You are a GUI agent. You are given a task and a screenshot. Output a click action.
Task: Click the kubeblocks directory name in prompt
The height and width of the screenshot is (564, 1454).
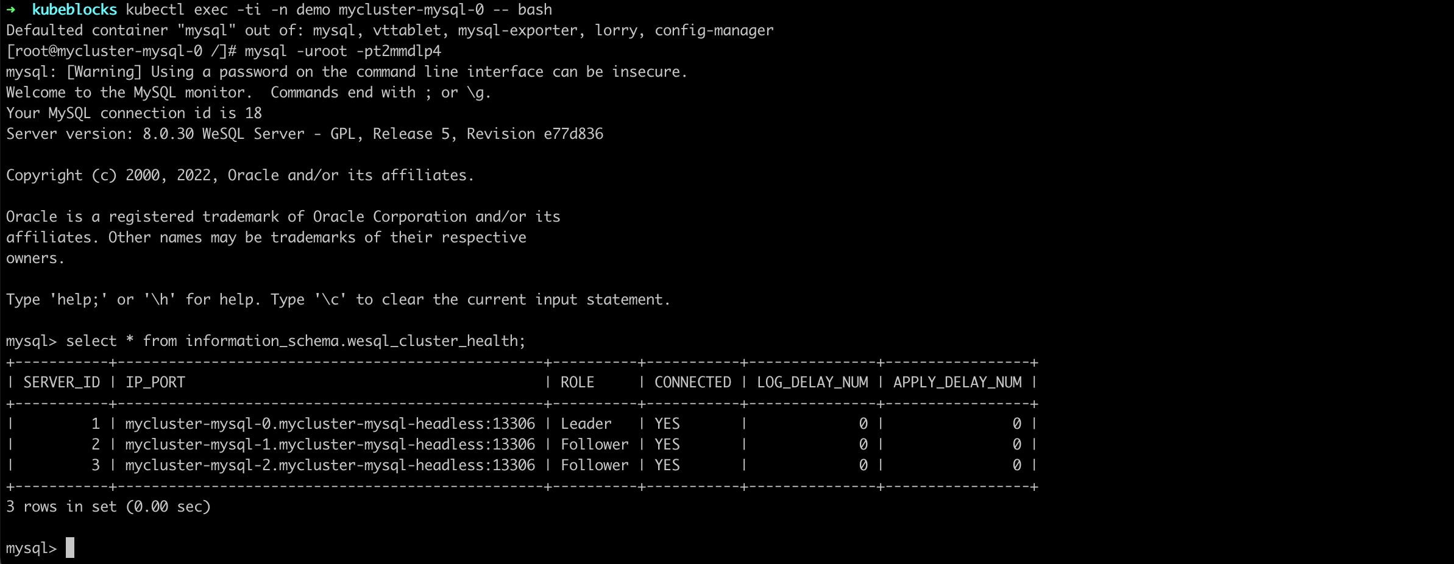pyautogui.click(x=74, y=10)
